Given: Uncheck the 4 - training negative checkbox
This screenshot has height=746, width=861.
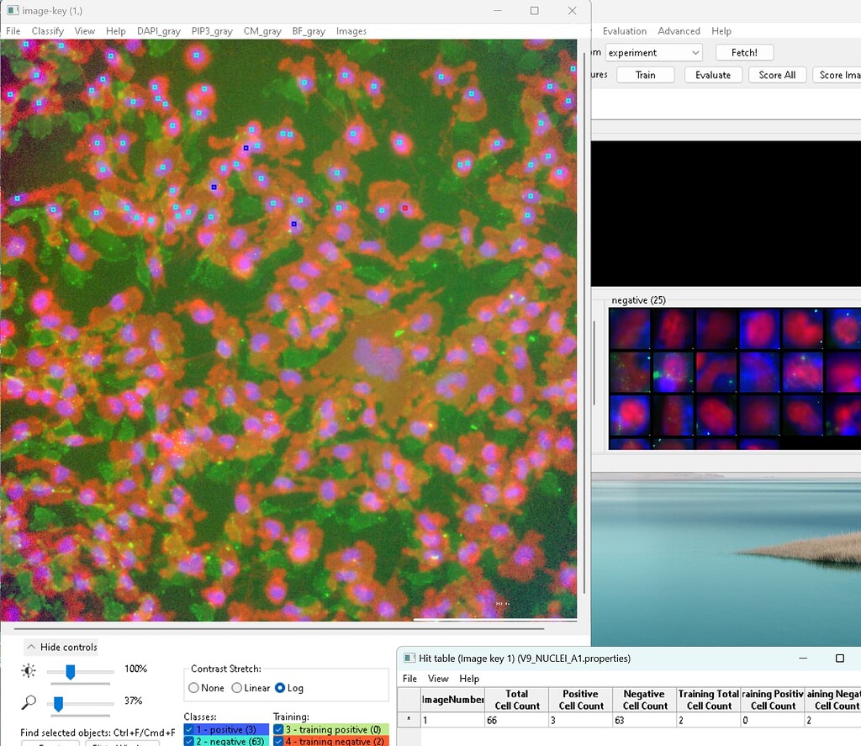Looking at the screenshot, I should [x=280, y=741].
